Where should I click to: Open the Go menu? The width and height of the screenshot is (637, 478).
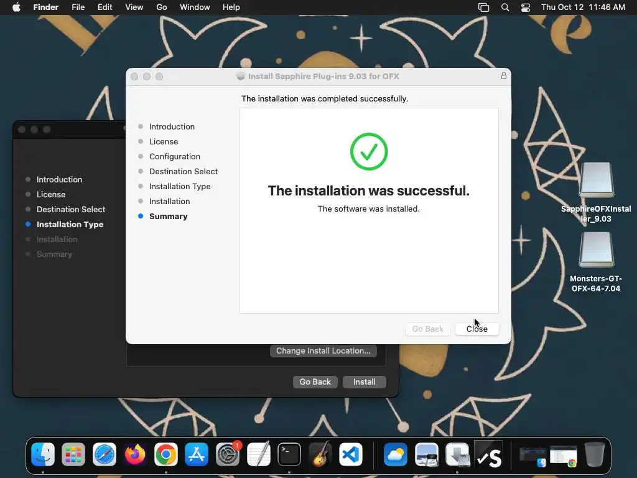[x=162, y=7]
